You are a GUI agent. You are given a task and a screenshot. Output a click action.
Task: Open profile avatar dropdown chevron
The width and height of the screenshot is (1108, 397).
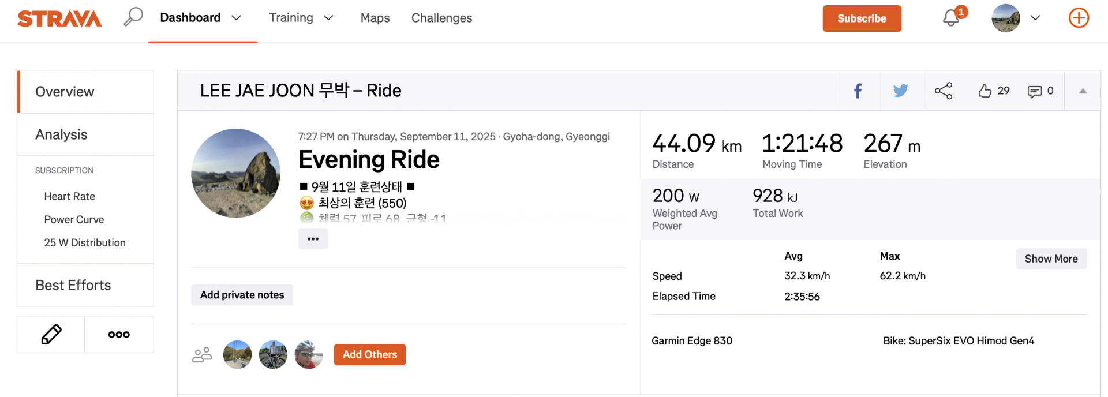click(x=1035, y=18)
